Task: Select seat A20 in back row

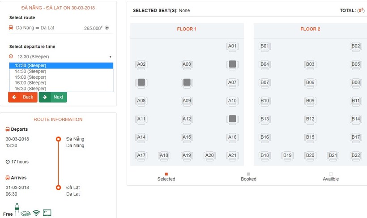Action: click(209, 156)
